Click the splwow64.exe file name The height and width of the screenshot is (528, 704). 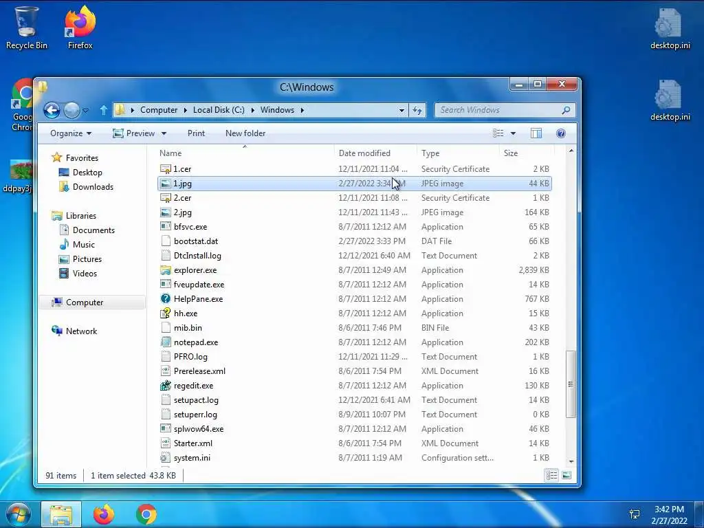[x=199, y=429]
